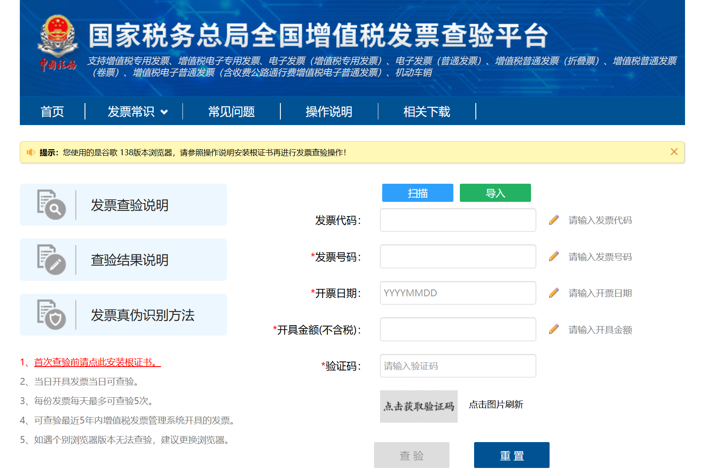
Task: Click the national tax emblem logo
Action: tap(58, 42)
